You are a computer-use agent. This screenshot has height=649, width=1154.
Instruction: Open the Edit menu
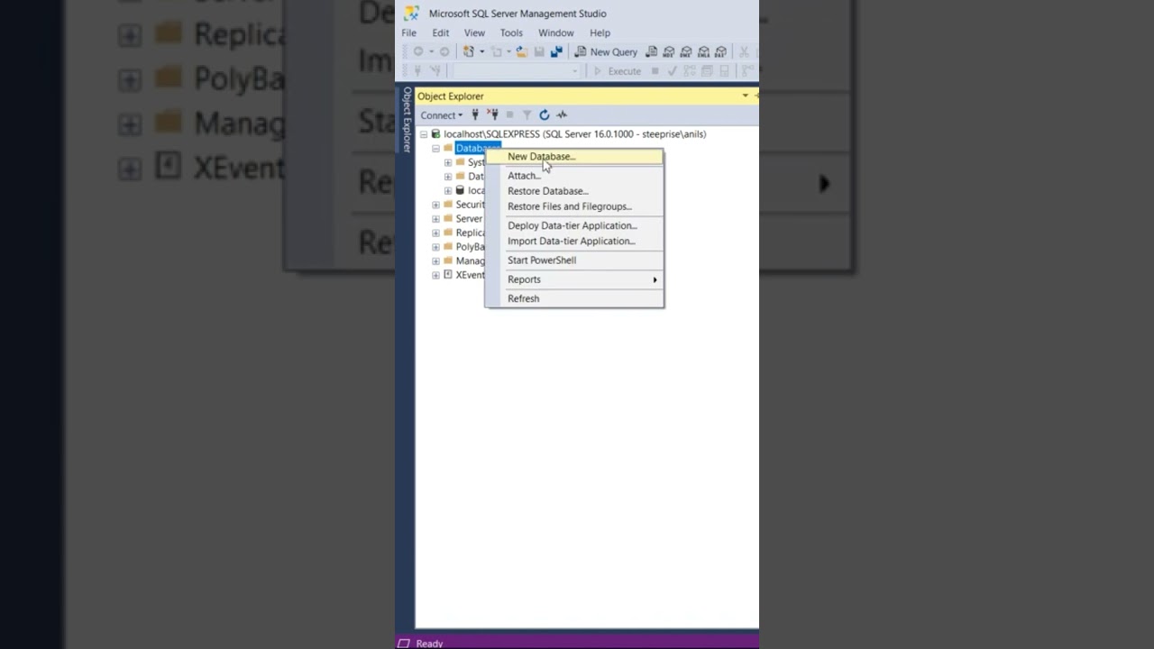coord(440,32)
